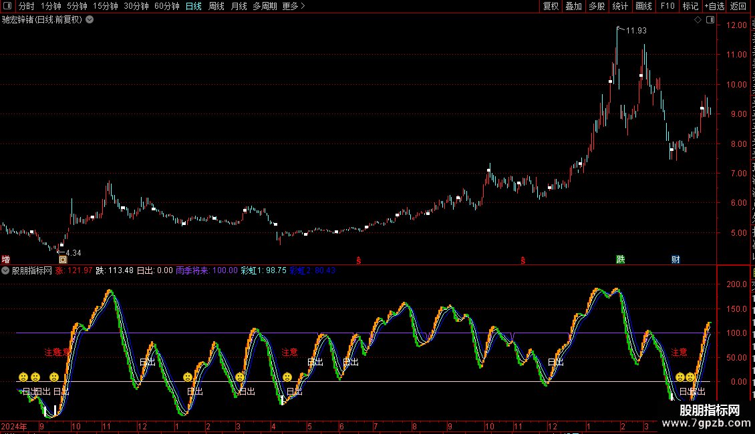Click the red 增 marker icon
Image resolution: width=755 pixels, height=434 pixels.
(x=6, y=259)
